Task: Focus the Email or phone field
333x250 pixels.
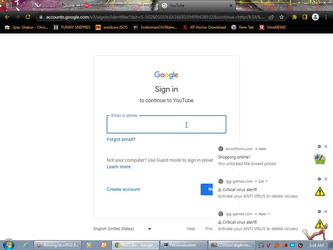Action: click(x=166, y=124)
